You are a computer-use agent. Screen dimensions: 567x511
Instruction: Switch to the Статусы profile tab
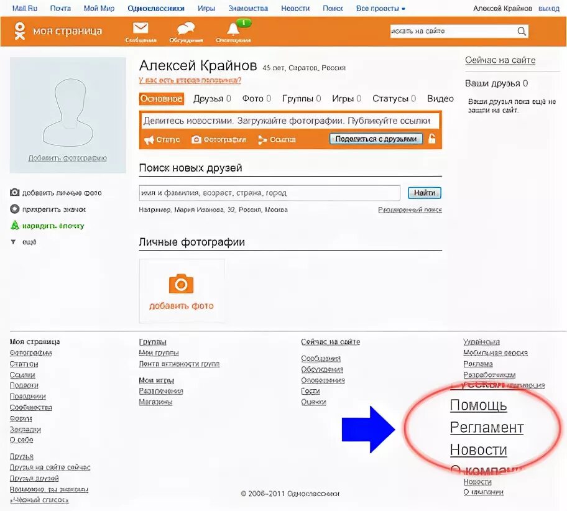click(394, 99)
